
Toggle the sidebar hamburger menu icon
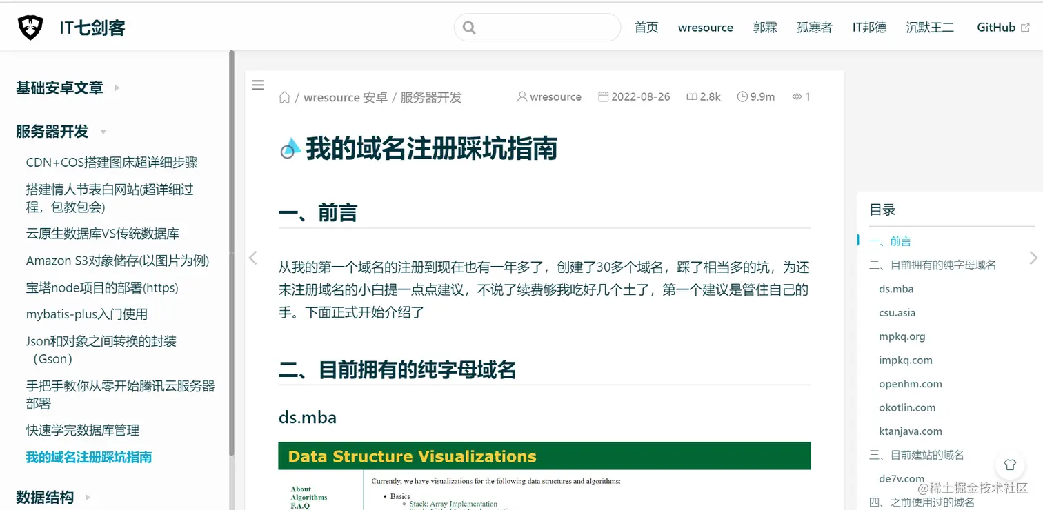coord(258,85)
